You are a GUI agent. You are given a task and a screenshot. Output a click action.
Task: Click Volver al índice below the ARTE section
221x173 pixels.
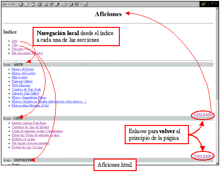pos(203,114)
